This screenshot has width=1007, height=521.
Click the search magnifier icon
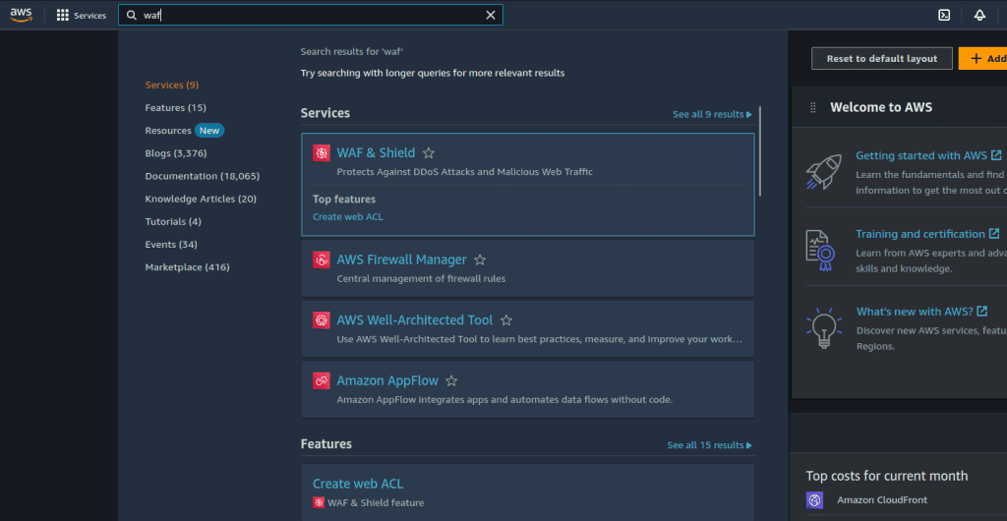click(132, 16)
